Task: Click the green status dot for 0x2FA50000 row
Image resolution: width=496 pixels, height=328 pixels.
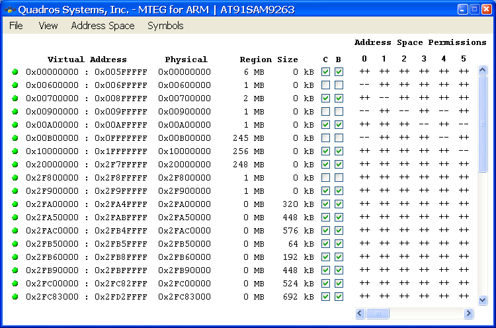Action: click(15, 218)
